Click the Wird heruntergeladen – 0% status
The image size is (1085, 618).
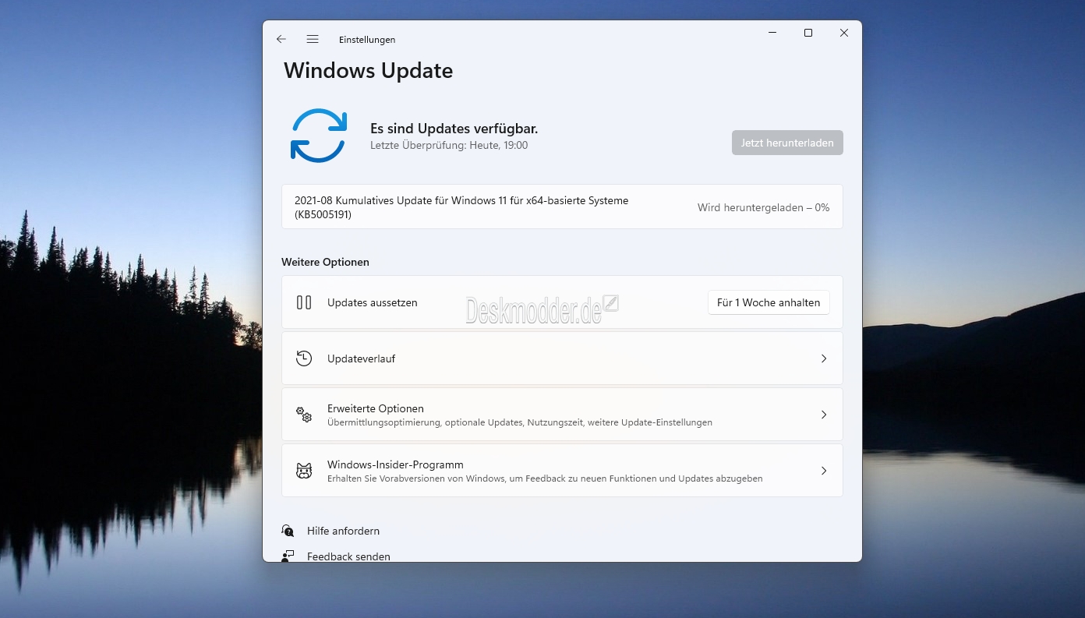[x=763, y=207]
